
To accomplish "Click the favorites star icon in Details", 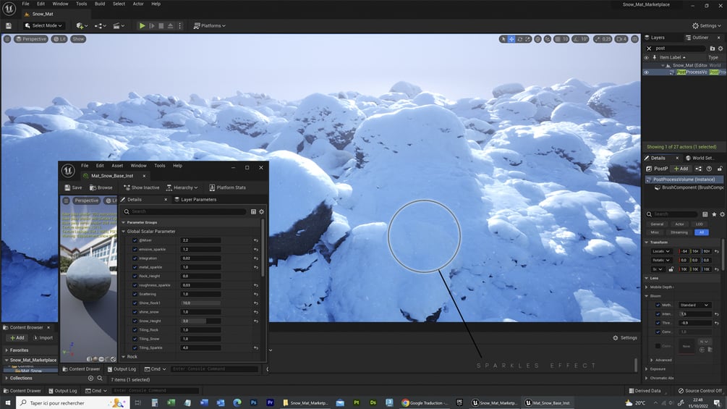I will (714, 214).
